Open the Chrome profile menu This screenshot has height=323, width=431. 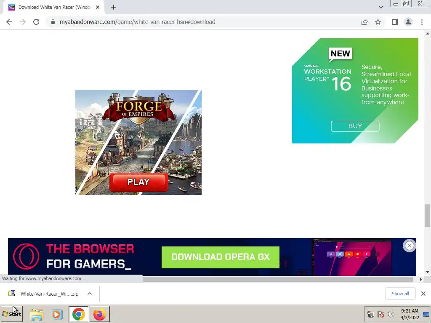coord(408,22)
